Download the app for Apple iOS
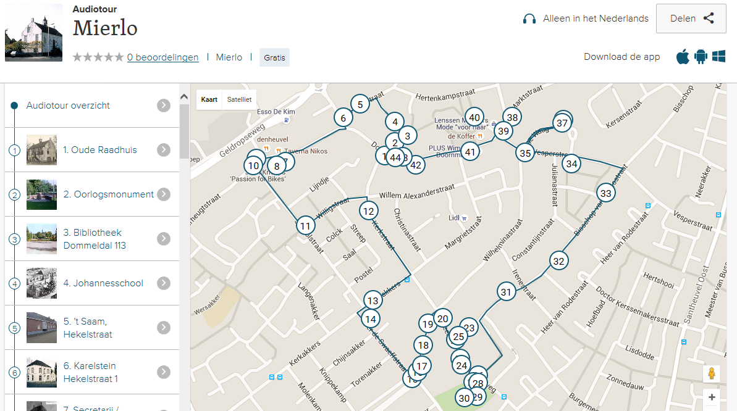Image resolution: width=737 pixels, height=411 pixels. [683, 57]
